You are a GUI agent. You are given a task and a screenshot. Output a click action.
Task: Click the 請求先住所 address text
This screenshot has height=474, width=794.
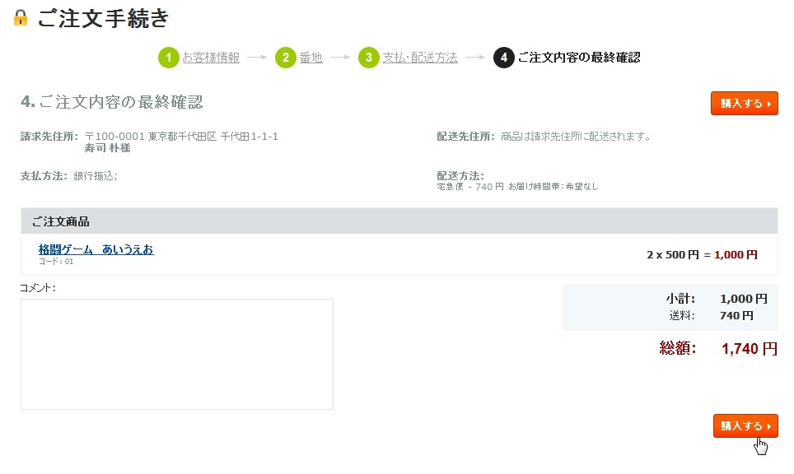[x=181, y=137]
